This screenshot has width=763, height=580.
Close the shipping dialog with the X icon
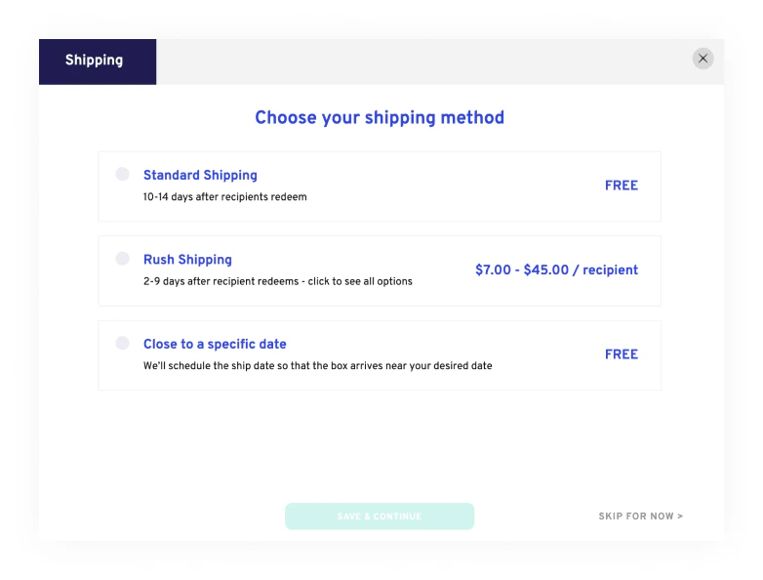tap(703, 59)
